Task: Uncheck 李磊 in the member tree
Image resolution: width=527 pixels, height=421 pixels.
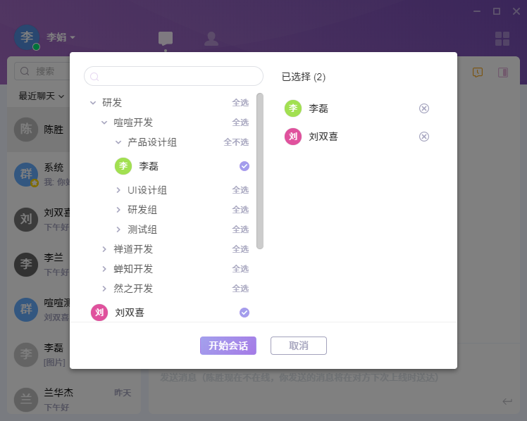Action: click(x=244, y=166)
